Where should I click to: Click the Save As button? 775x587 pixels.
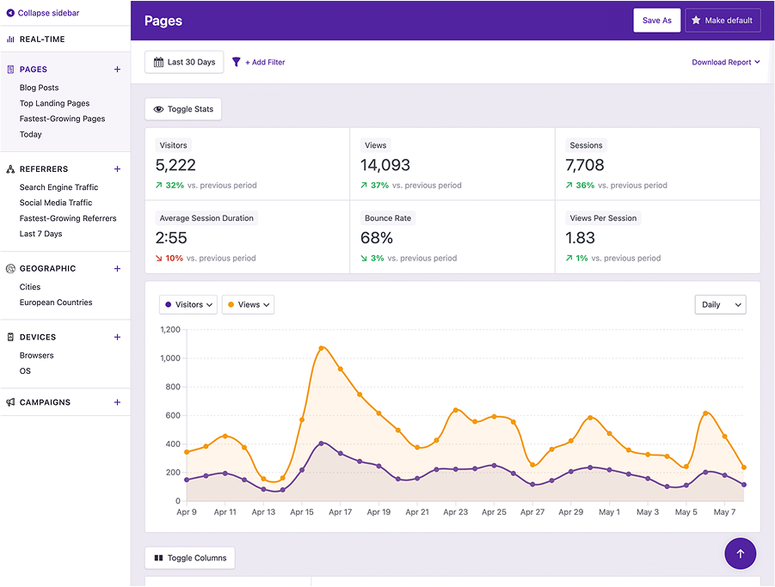coord(657,21)
